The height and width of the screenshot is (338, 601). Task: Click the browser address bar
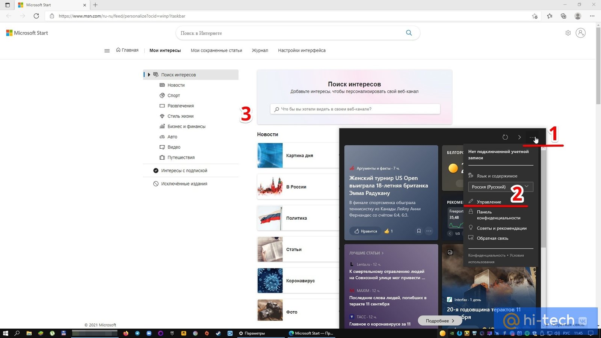[293, 16]
